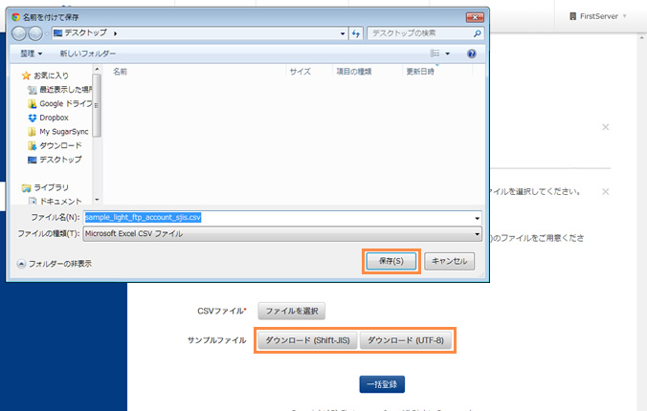The height and width of the screenshot is (411, 647).
Task: Expand the address bar history dropdown
Action: coord(343,33)
